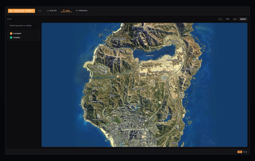The width and height of the screenshot is (255, 161).
Task: Click the Pacific Bluffs map label
Action: (98, 120)
